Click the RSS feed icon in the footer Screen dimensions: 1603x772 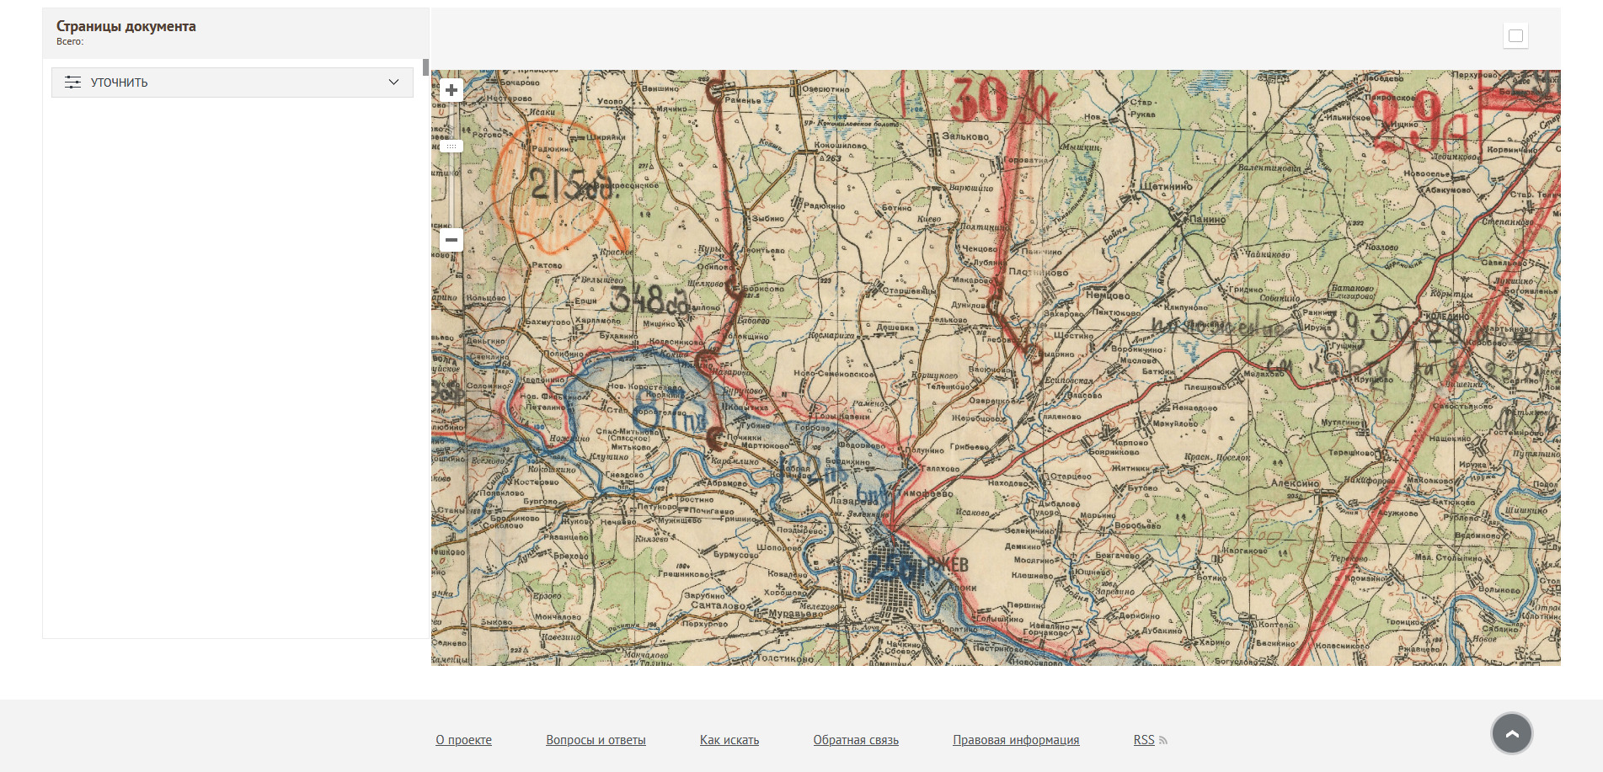click(x=1163, y=741)
